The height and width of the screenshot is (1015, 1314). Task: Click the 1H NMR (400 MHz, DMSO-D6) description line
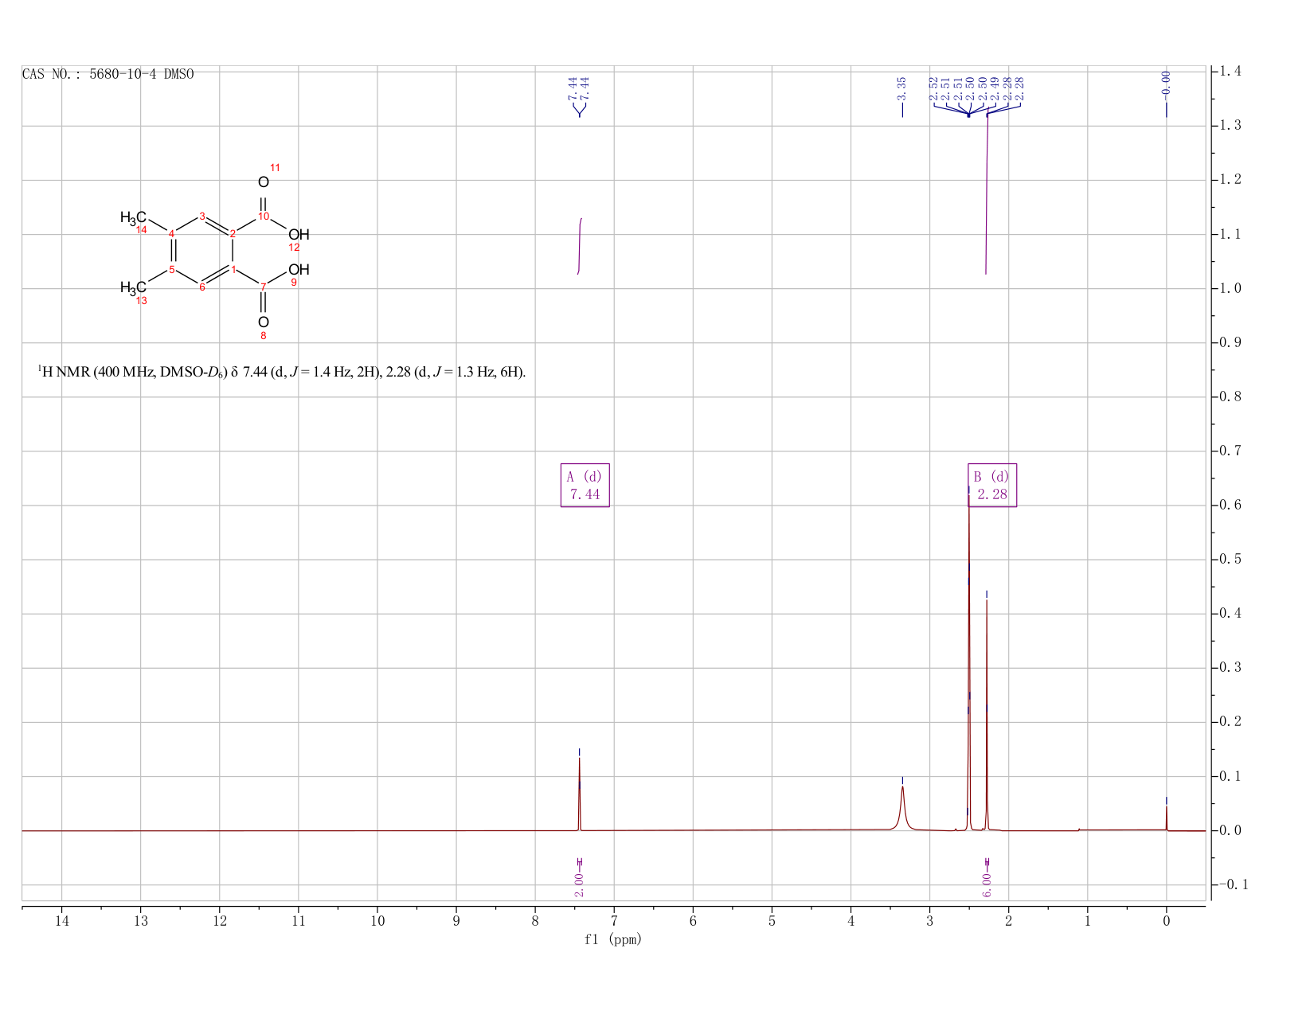tap(282, 372)
